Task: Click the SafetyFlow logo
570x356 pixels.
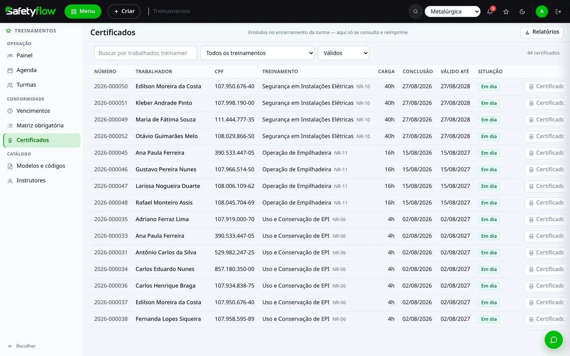Action: click(30, 11)
